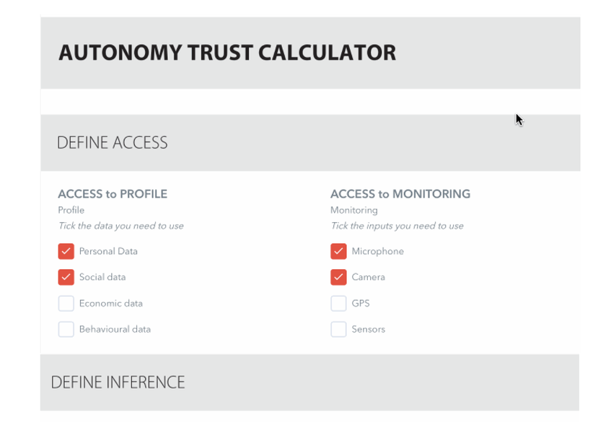The width and height of the screenshot is (598, 422).
Task: Click the 'Microphone' label text
Action: coord(377,251)
